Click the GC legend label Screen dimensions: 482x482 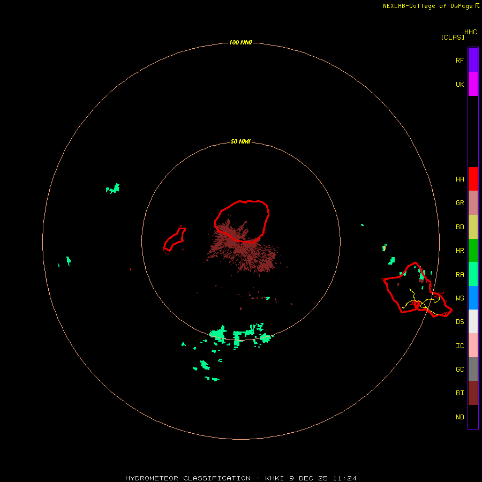point(460,370)
